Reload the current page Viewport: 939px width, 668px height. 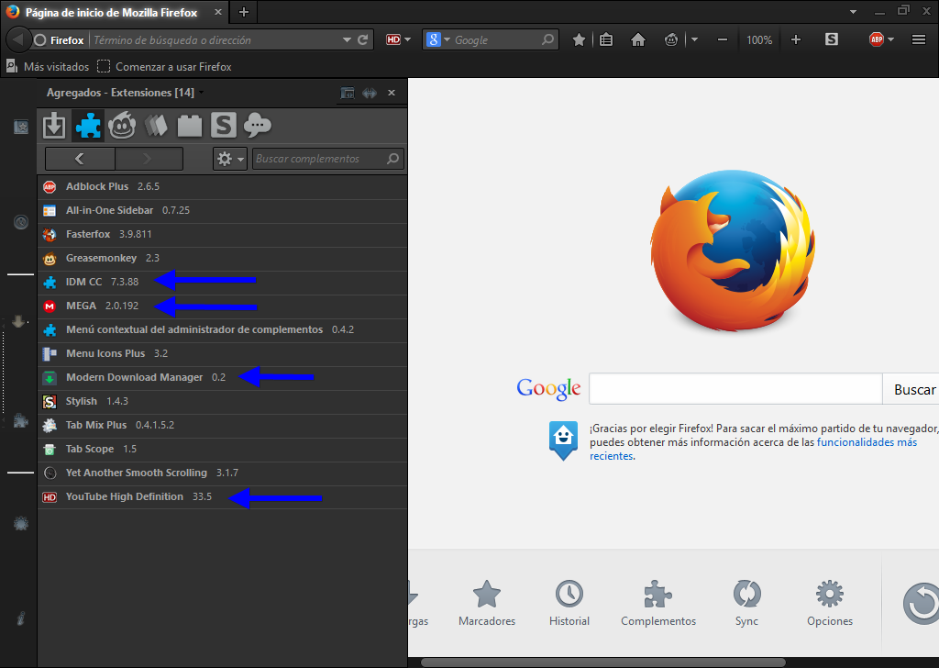point(363,40)
